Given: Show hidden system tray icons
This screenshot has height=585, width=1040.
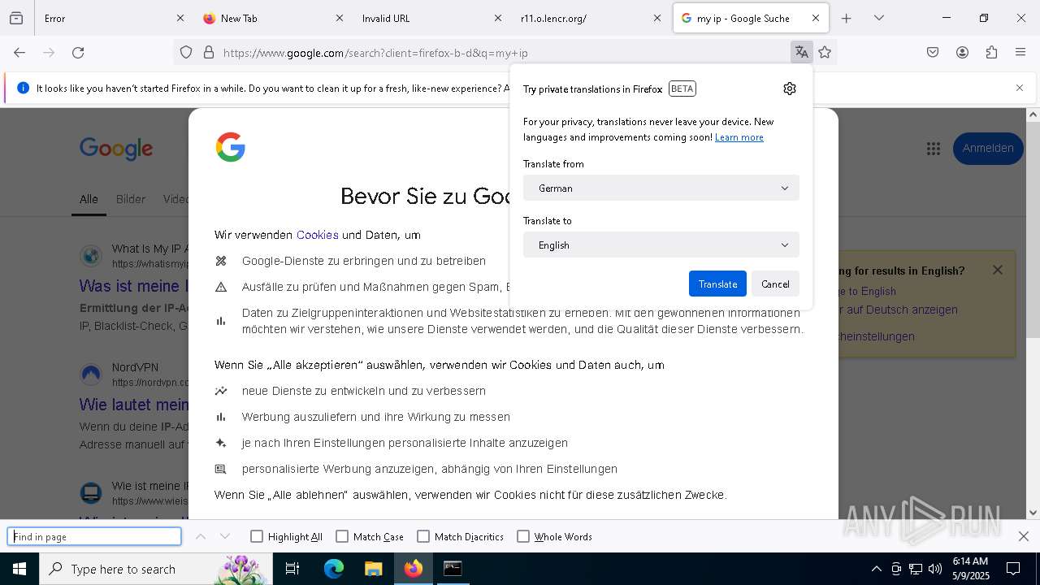Looking at the screenshot, I should [876, 569].
